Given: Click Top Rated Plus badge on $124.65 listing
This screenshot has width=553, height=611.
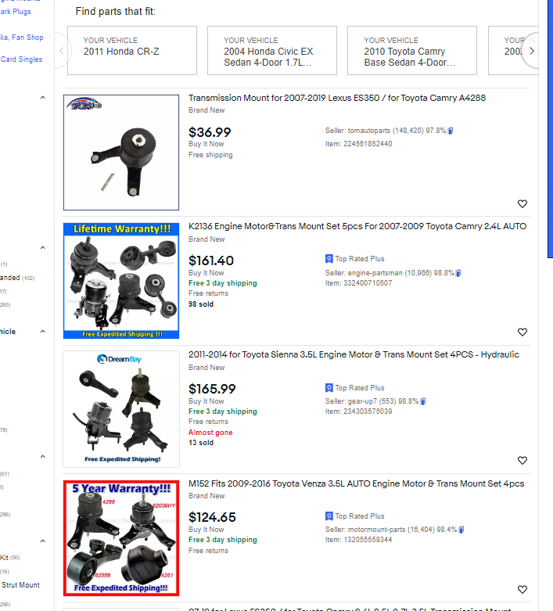Looking at the screenshot, I should [354, 516].
